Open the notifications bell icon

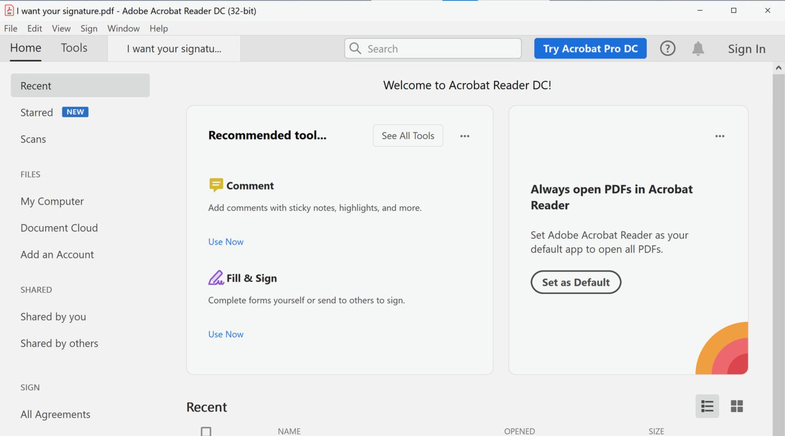tap(698, 49)
